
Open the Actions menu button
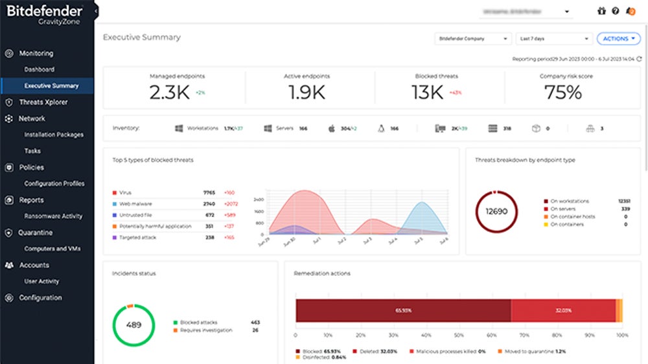(618, 39)
